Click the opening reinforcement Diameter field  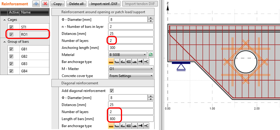(x=128, y=19)
